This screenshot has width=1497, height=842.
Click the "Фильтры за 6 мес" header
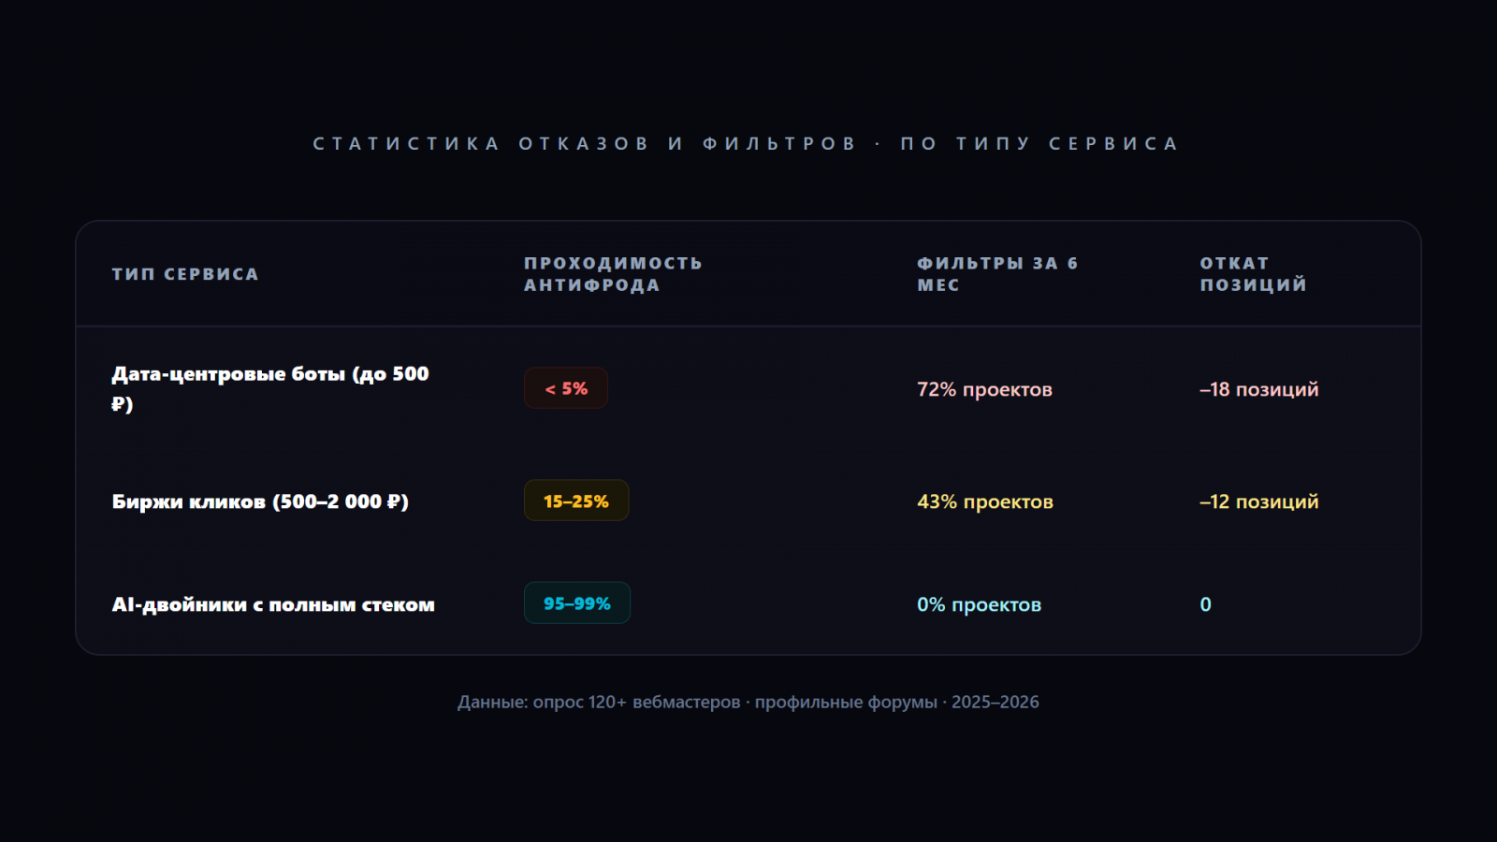pos(996,274)
